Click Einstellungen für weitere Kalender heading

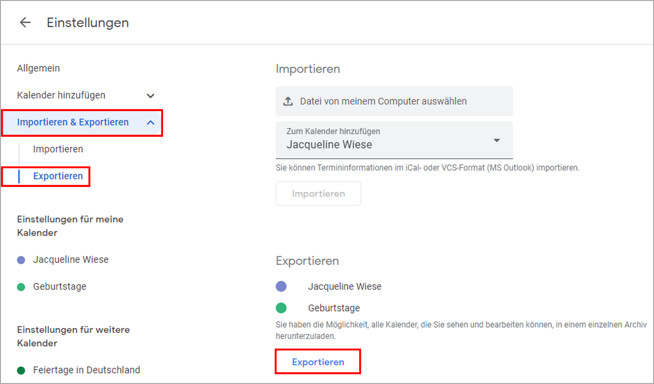coord(73,336)
